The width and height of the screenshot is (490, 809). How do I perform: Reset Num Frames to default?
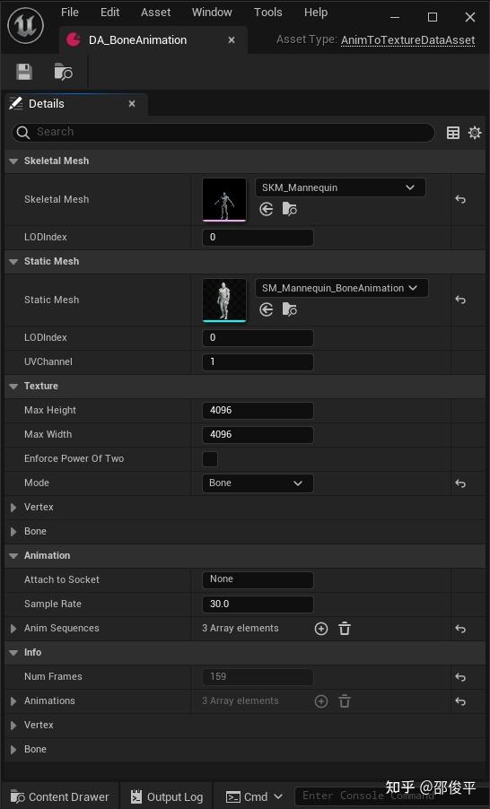pyautogui.click(x=460, y=677)
